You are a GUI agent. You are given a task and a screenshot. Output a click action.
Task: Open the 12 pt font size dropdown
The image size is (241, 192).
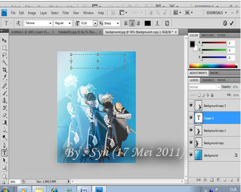tap(95, 24)
